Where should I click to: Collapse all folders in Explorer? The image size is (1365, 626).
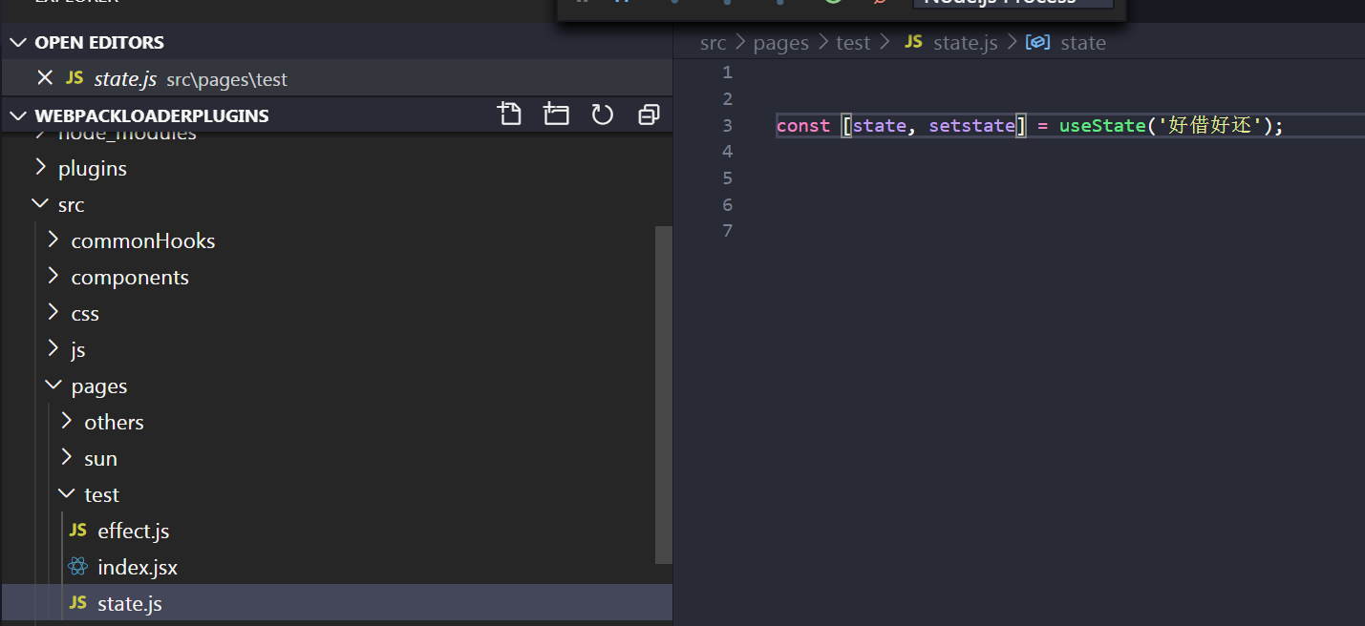pos(649,115)
